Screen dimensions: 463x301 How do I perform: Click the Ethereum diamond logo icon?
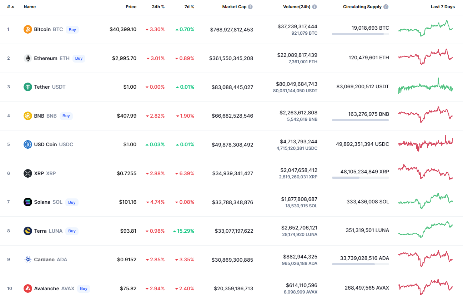tap(28, 58)
